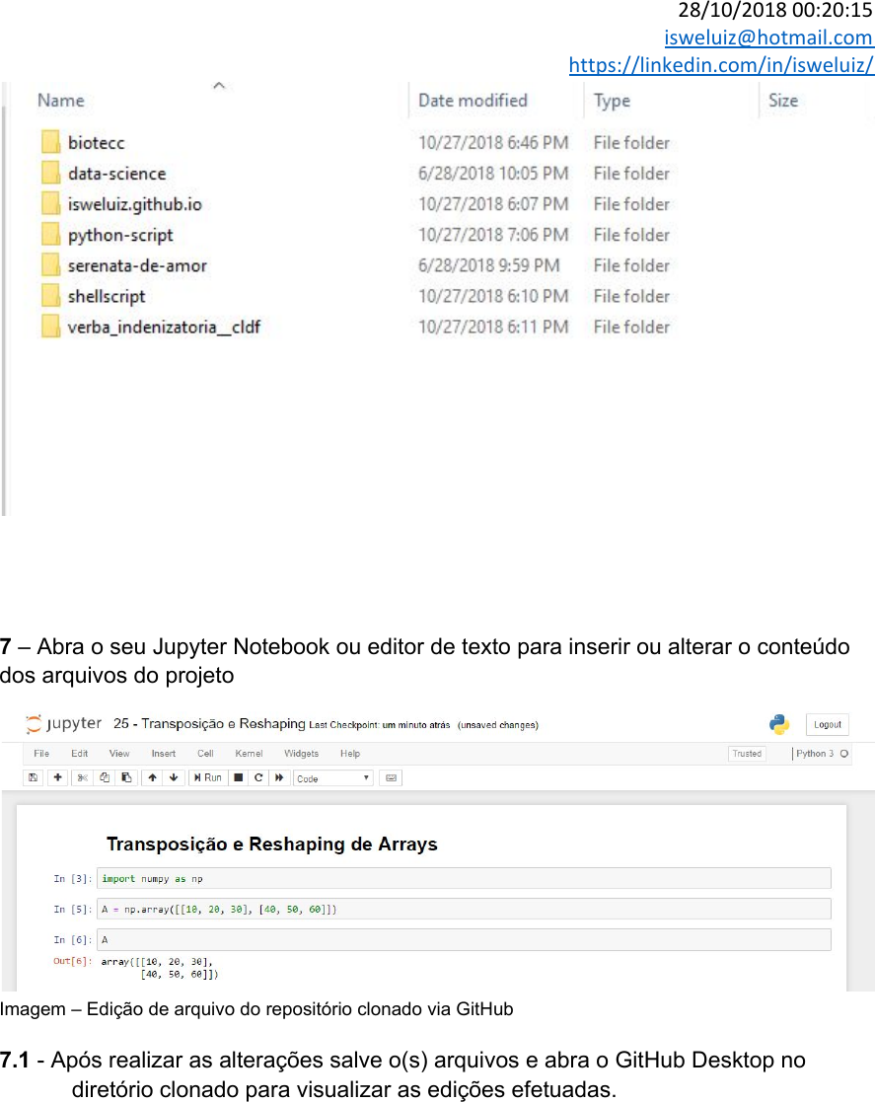
Task: Paste cells below icon in Jupyter toolbar
Action: point(126,777)
